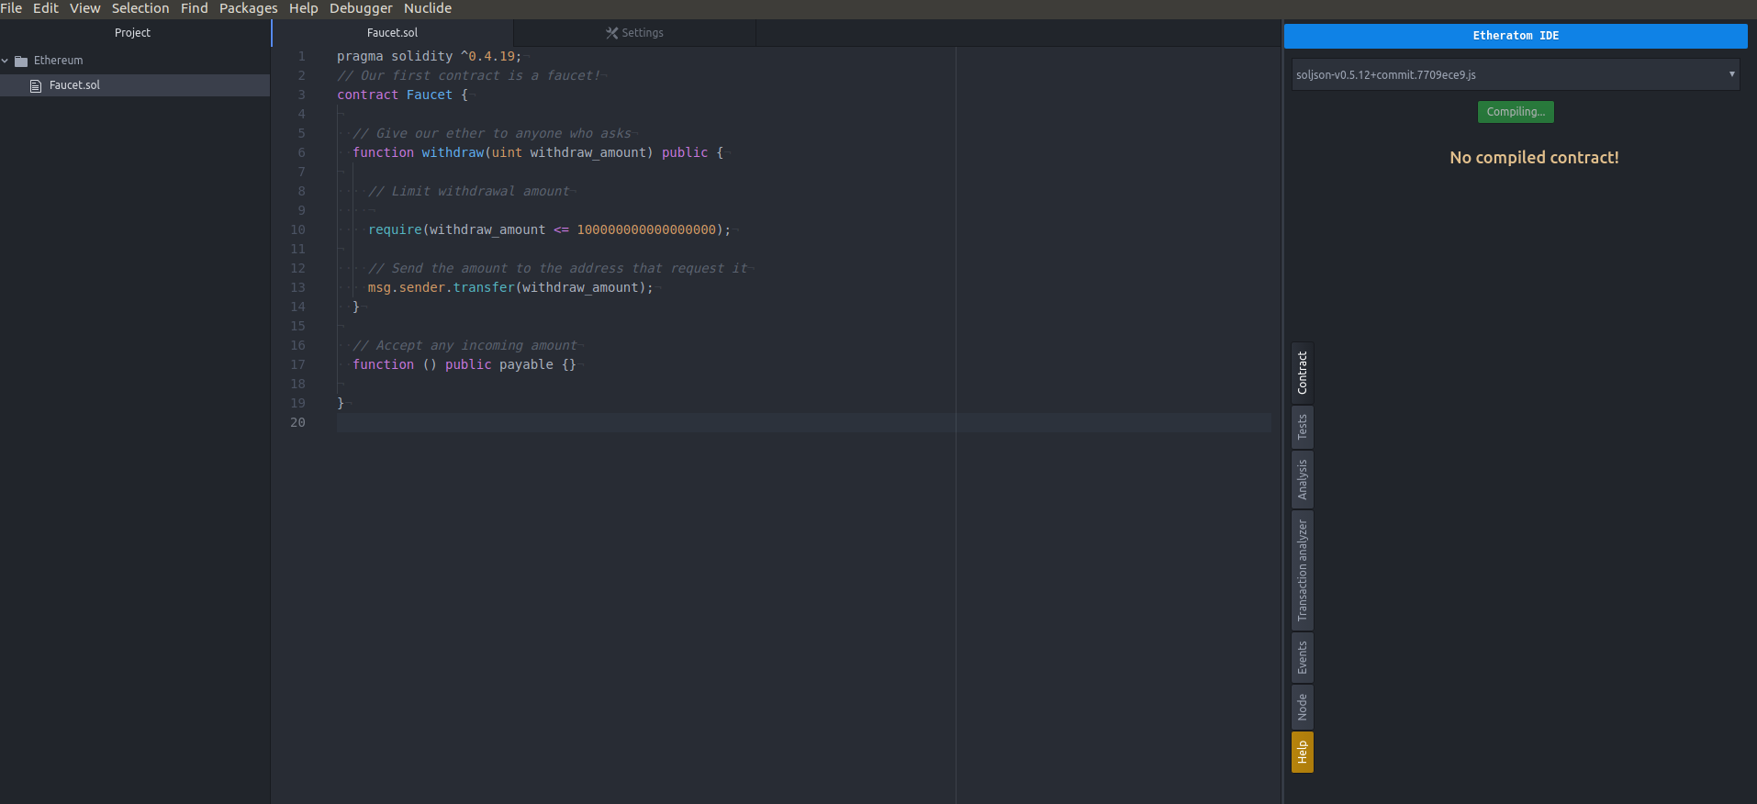Click 'No compiled contract!' message
Viewport: 1757px width, 804px height.
tap(1534, 158)
